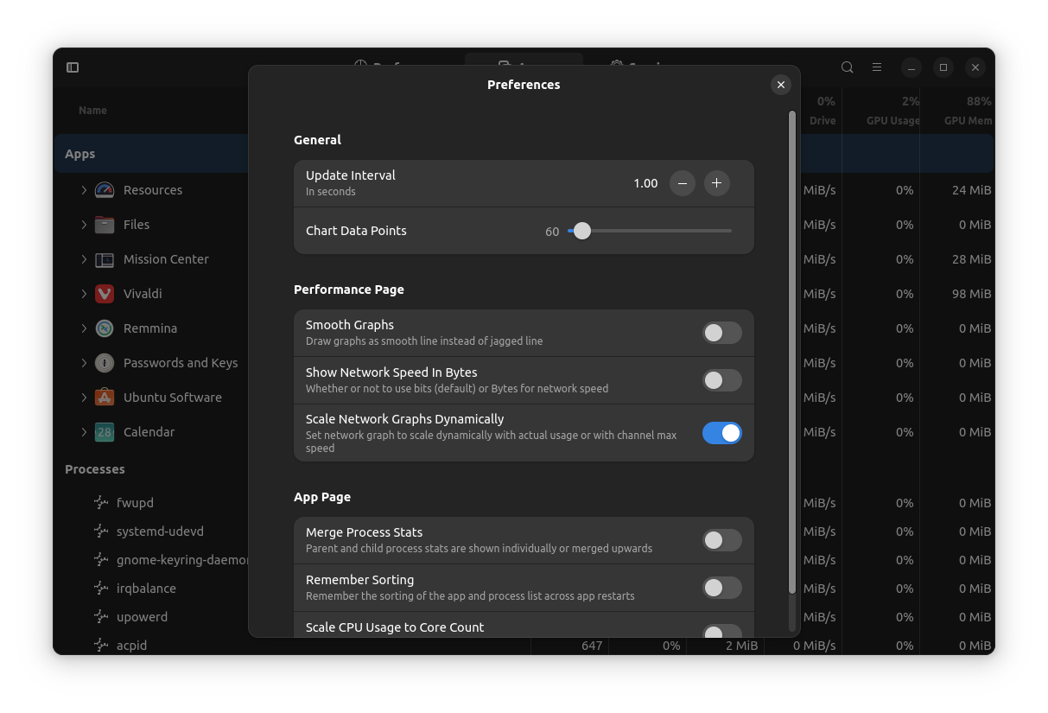
Task: Open the hamburger menu
Action: (x=877, y=67)
